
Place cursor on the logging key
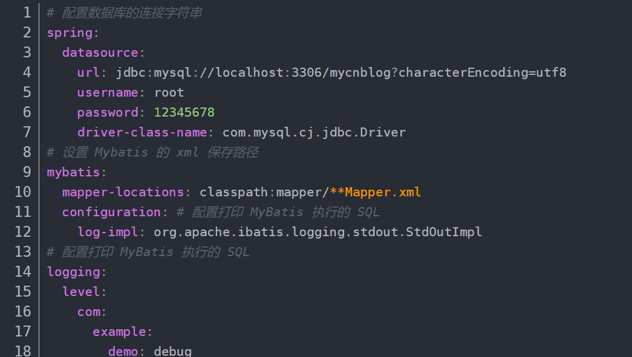(73, 272)
